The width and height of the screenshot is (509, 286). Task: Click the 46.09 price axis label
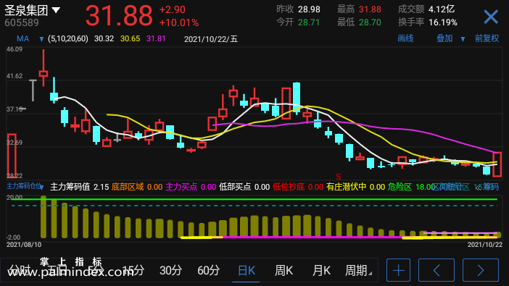[x=15, y=49]
